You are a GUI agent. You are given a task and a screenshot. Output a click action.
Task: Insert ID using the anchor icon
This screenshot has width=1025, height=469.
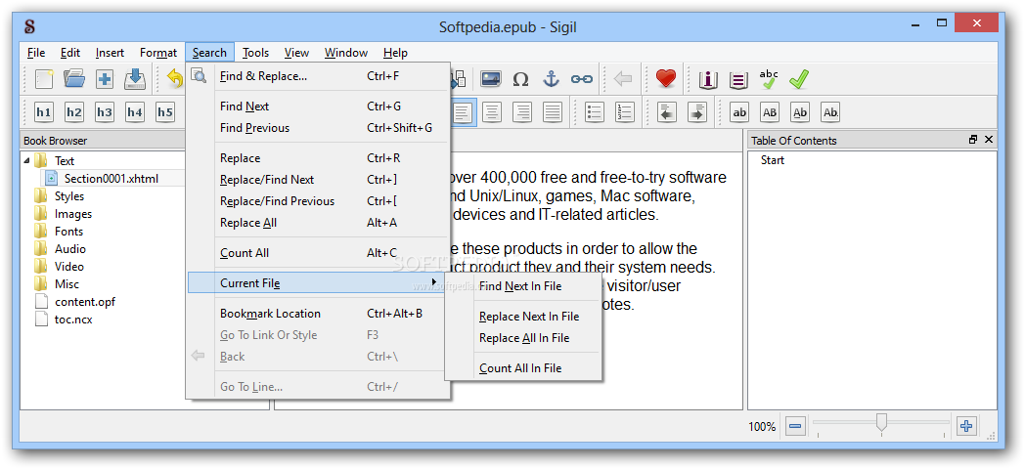(x=552, y=79)
